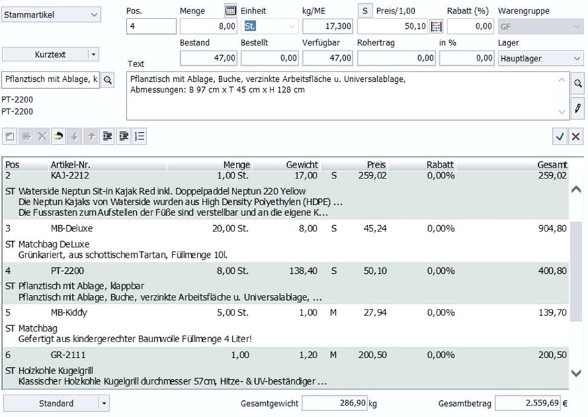Open the price table icon beside Preis
The width and height of the screenshot is (588, 417).
click(x=437, y=26)
